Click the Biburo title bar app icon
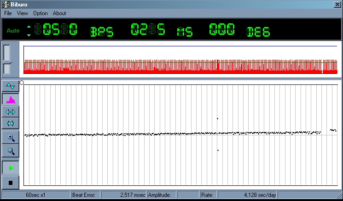Screen dimensions: 343x201 6,5
